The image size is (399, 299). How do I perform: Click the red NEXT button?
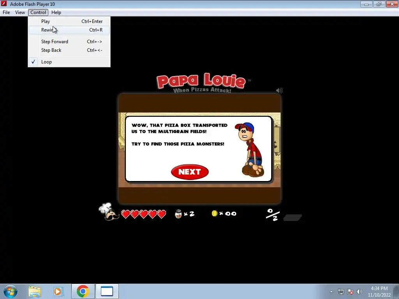click(x=190, y=172)
